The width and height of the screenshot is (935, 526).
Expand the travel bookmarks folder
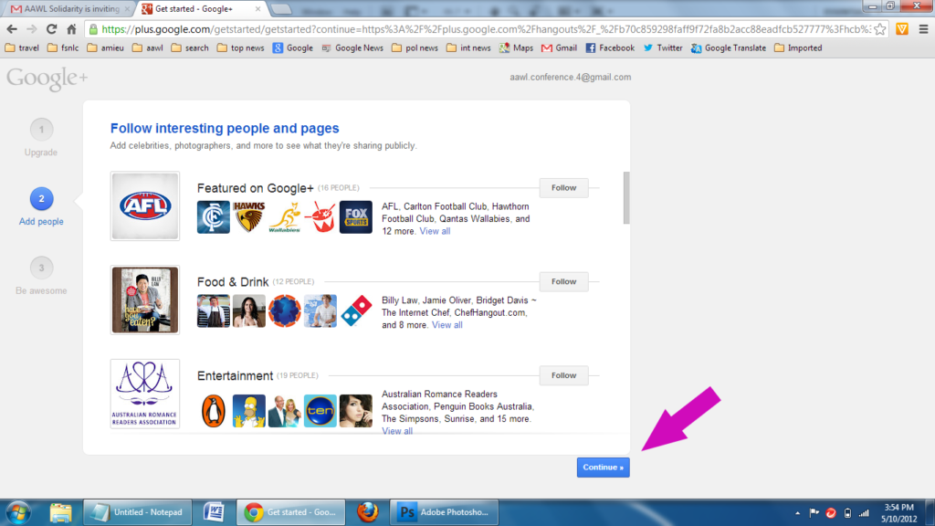22,47
